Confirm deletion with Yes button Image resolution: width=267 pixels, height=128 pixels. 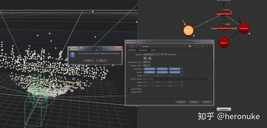[88, 61]
